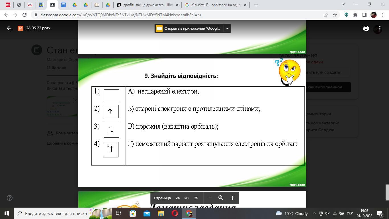Open Chrome extensions puzzle icon
389x219 pixels.
coord(355,15)
